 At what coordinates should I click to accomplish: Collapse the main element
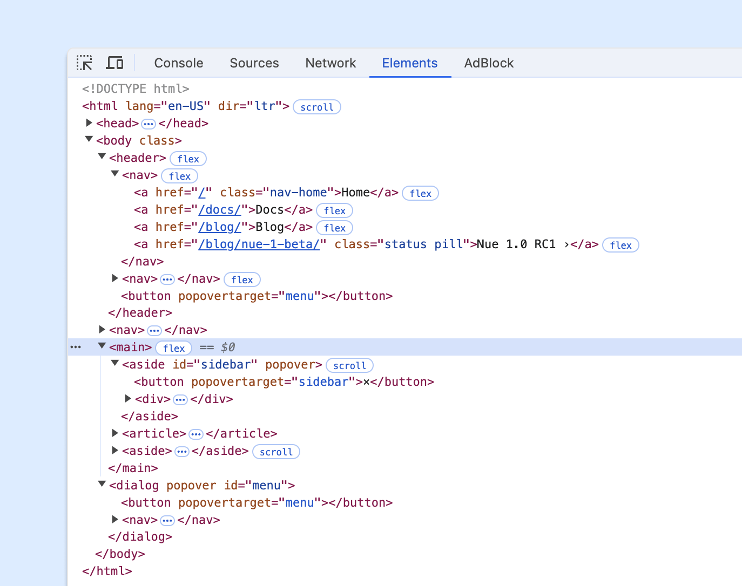(x=102, y=346)
